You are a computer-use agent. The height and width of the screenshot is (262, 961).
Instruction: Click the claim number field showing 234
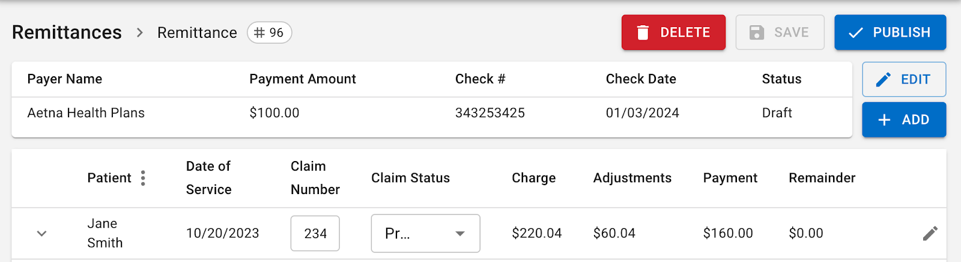[315, 233]
